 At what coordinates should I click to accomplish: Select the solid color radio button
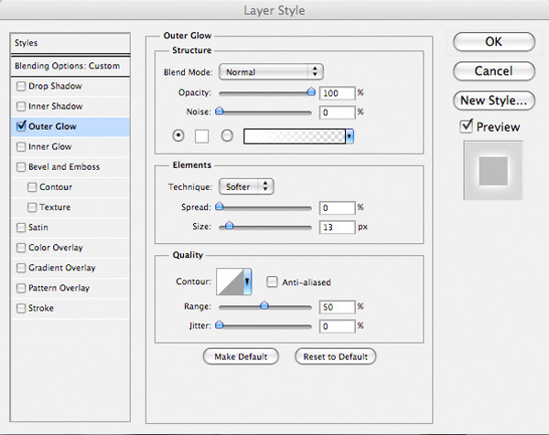pos(179,135)
